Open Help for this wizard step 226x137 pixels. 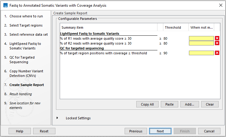pos(20,131)
